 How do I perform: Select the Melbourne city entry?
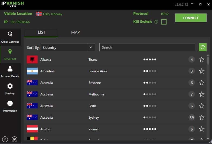[x=96, y=94]
